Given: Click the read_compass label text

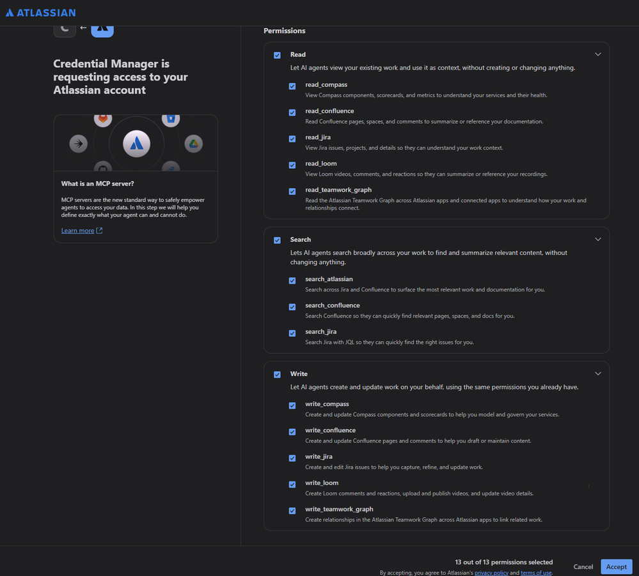Looking at the screenshot, I should pos(326,85).
